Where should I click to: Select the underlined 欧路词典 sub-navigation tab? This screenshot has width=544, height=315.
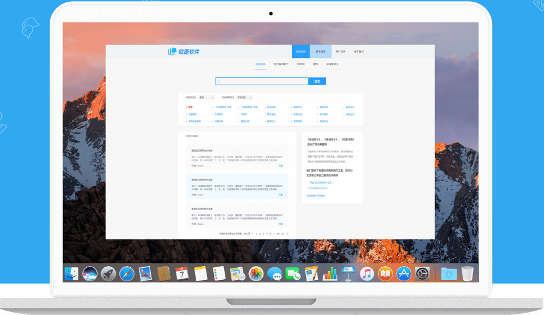pos(260,64)
